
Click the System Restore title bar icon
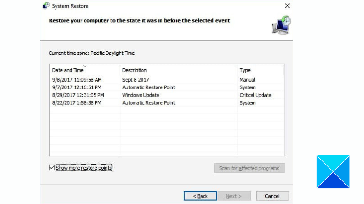[46, 6]
